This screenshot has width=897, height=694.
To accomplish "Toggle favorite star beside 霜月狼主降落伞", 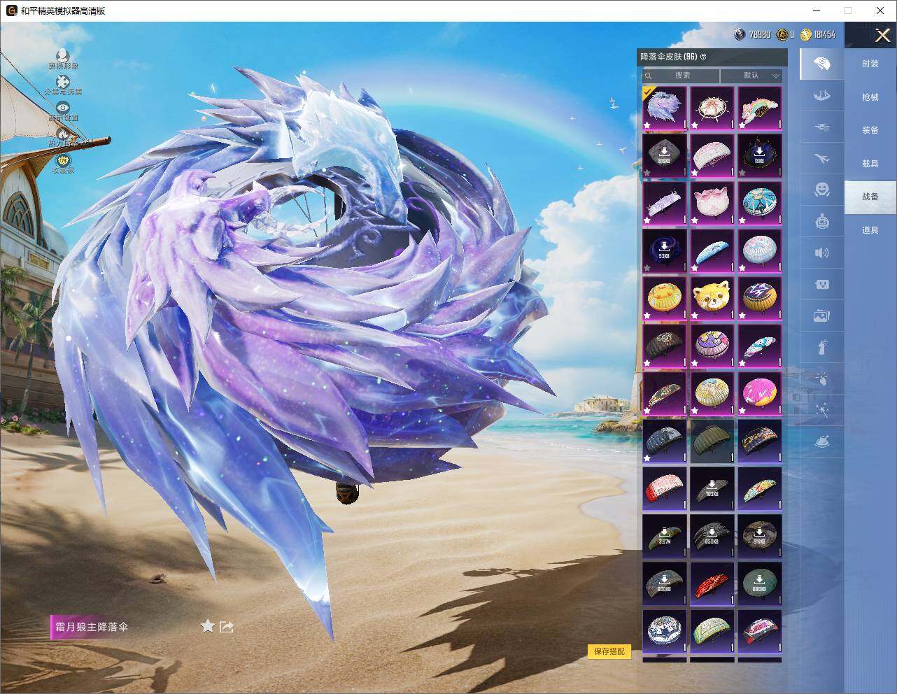I will (x=207, y=625).
